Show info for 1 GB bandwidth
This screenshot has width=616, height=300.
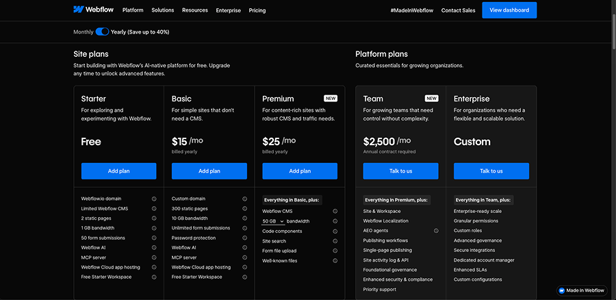[x=154, y=228]
